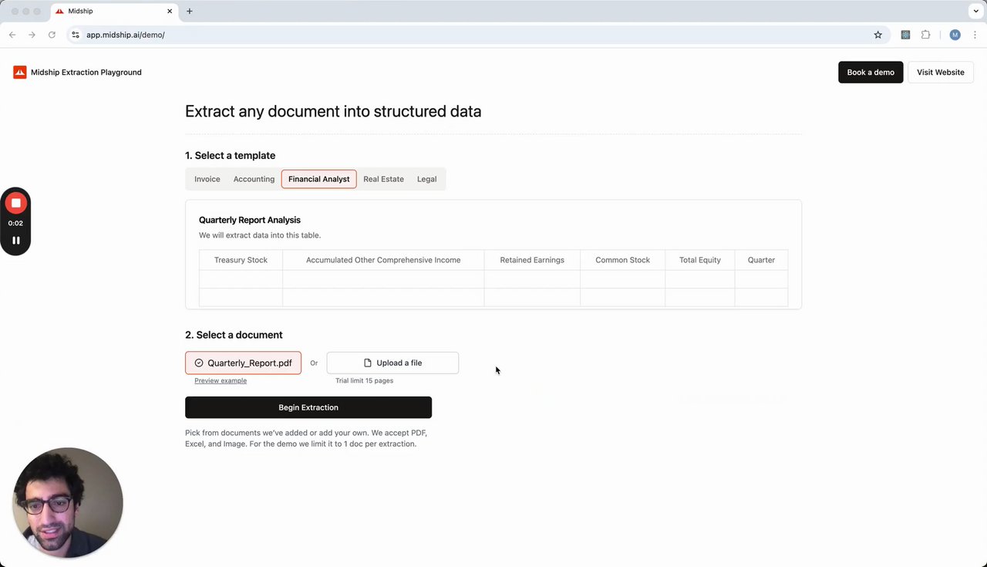Choose the Real Estate template
The image size is (987, 567).
point(383,179)
